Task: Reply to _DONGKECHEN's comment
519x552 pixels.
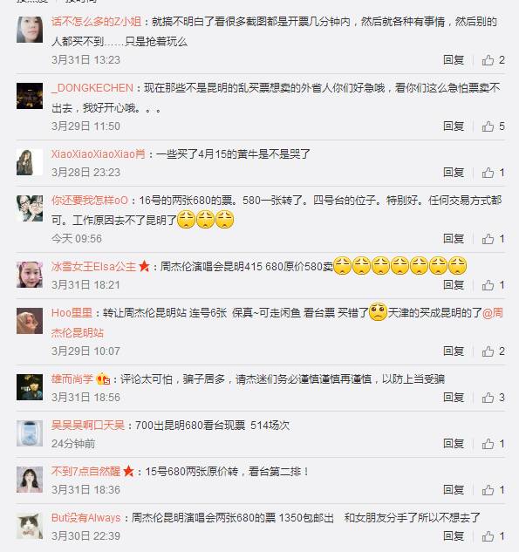Action: (454, 126)
